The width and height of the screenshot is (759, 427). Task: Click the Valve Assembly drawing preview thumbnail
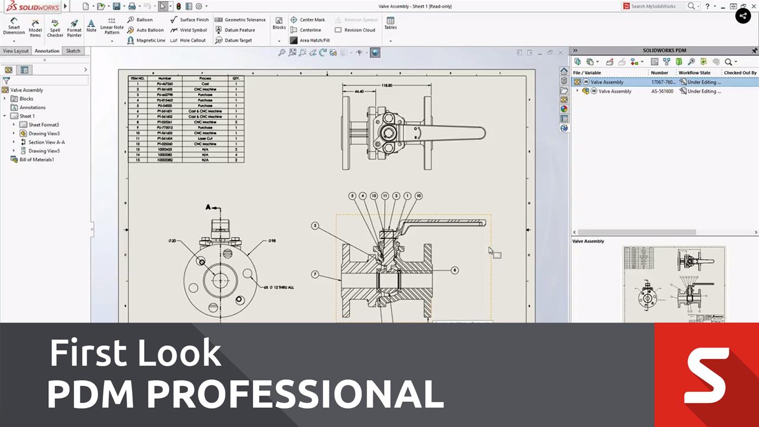674,282
